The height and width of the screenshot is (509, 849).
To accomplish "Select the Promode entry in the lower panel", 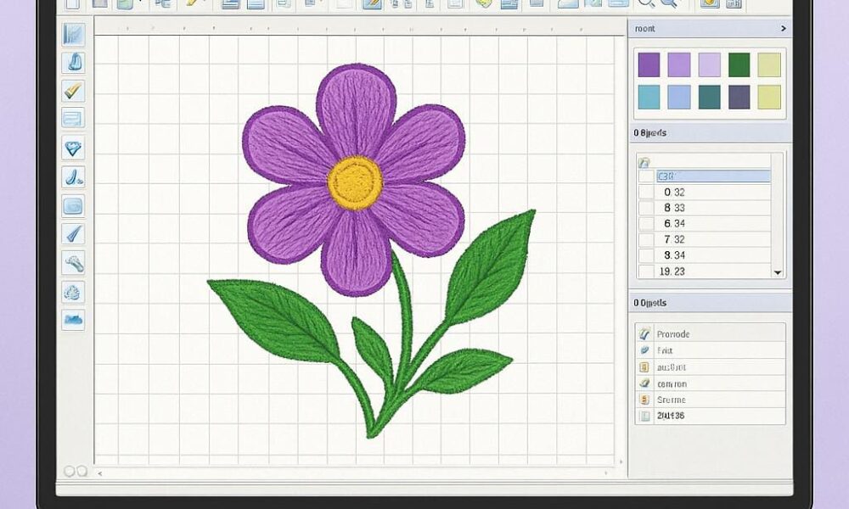I will click(673, 334).
